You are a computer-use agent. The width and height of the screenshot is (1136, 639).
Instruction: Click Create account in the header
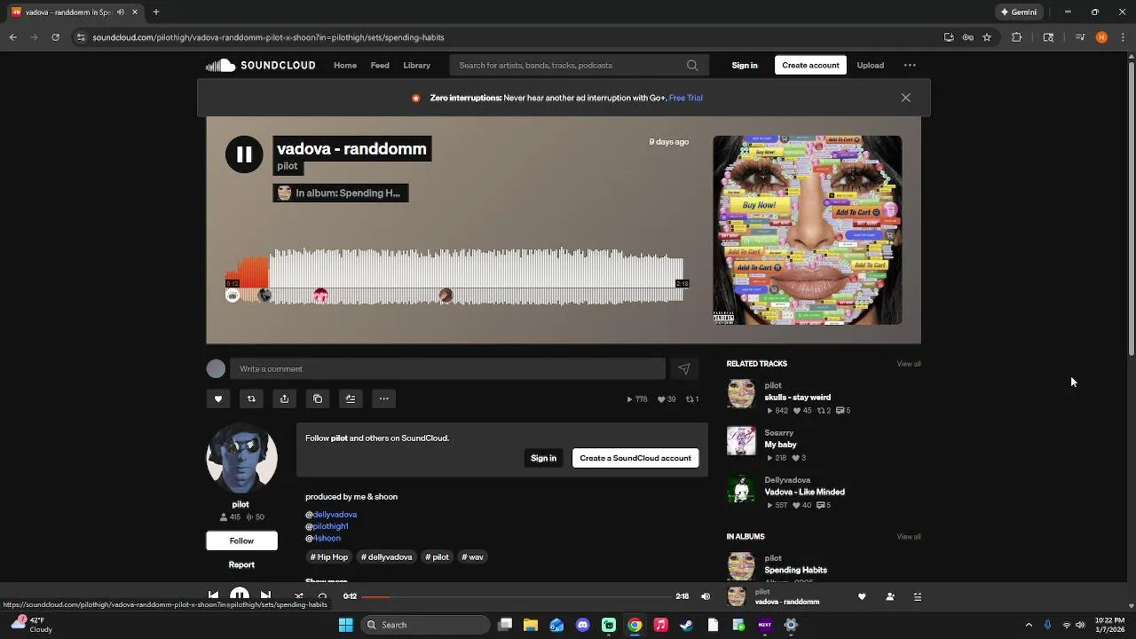coord(810,65)
